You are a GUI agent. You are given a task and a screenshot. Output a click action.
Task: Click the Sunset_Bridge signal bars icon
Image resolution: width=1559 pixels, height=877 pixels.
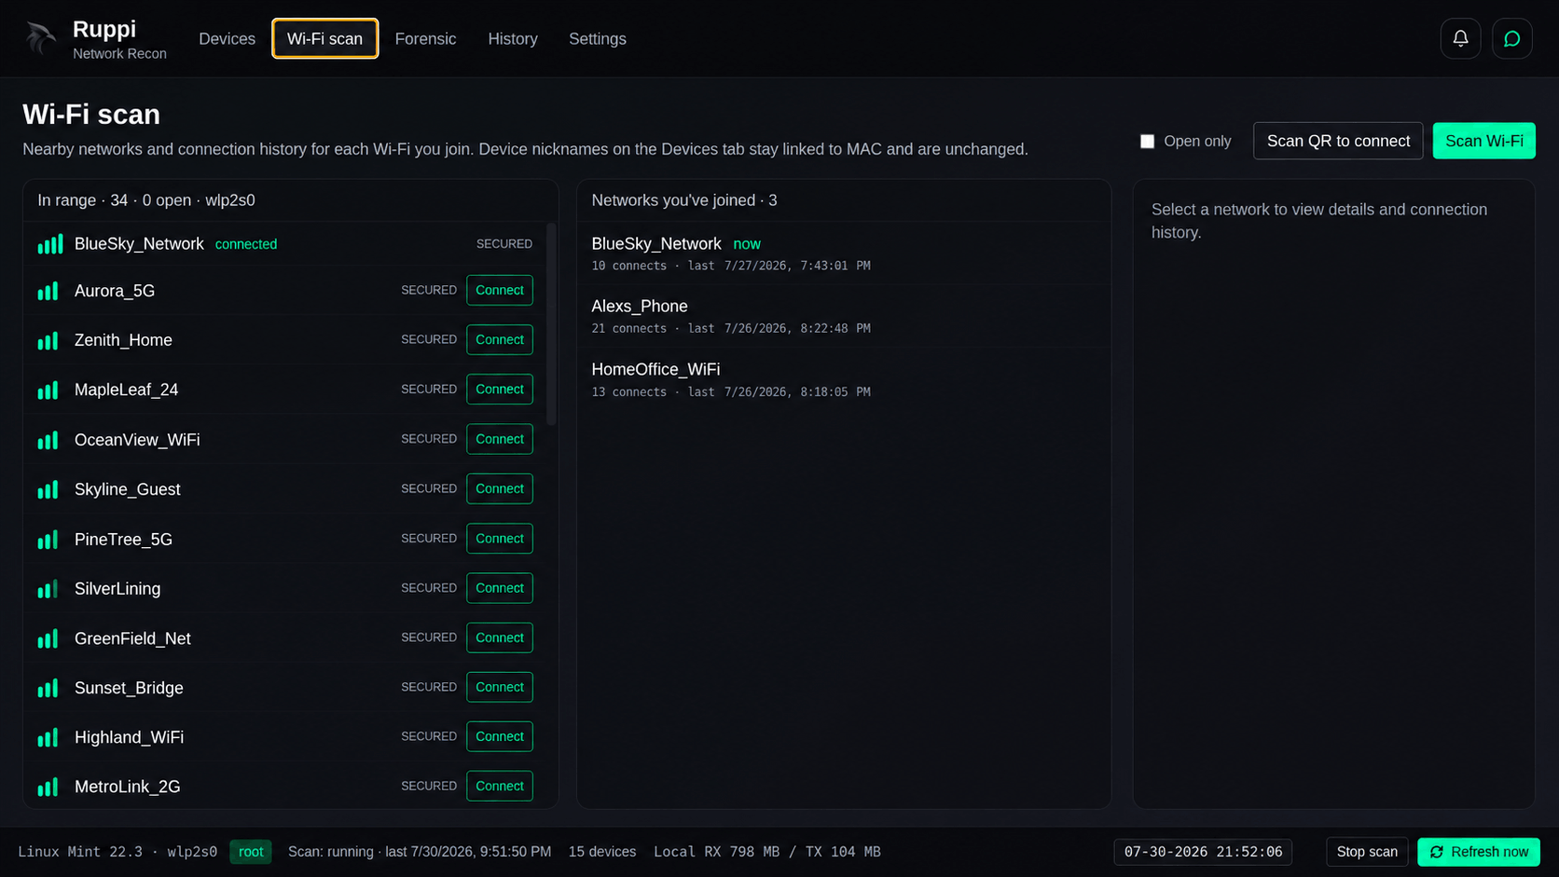click(48, 688)
